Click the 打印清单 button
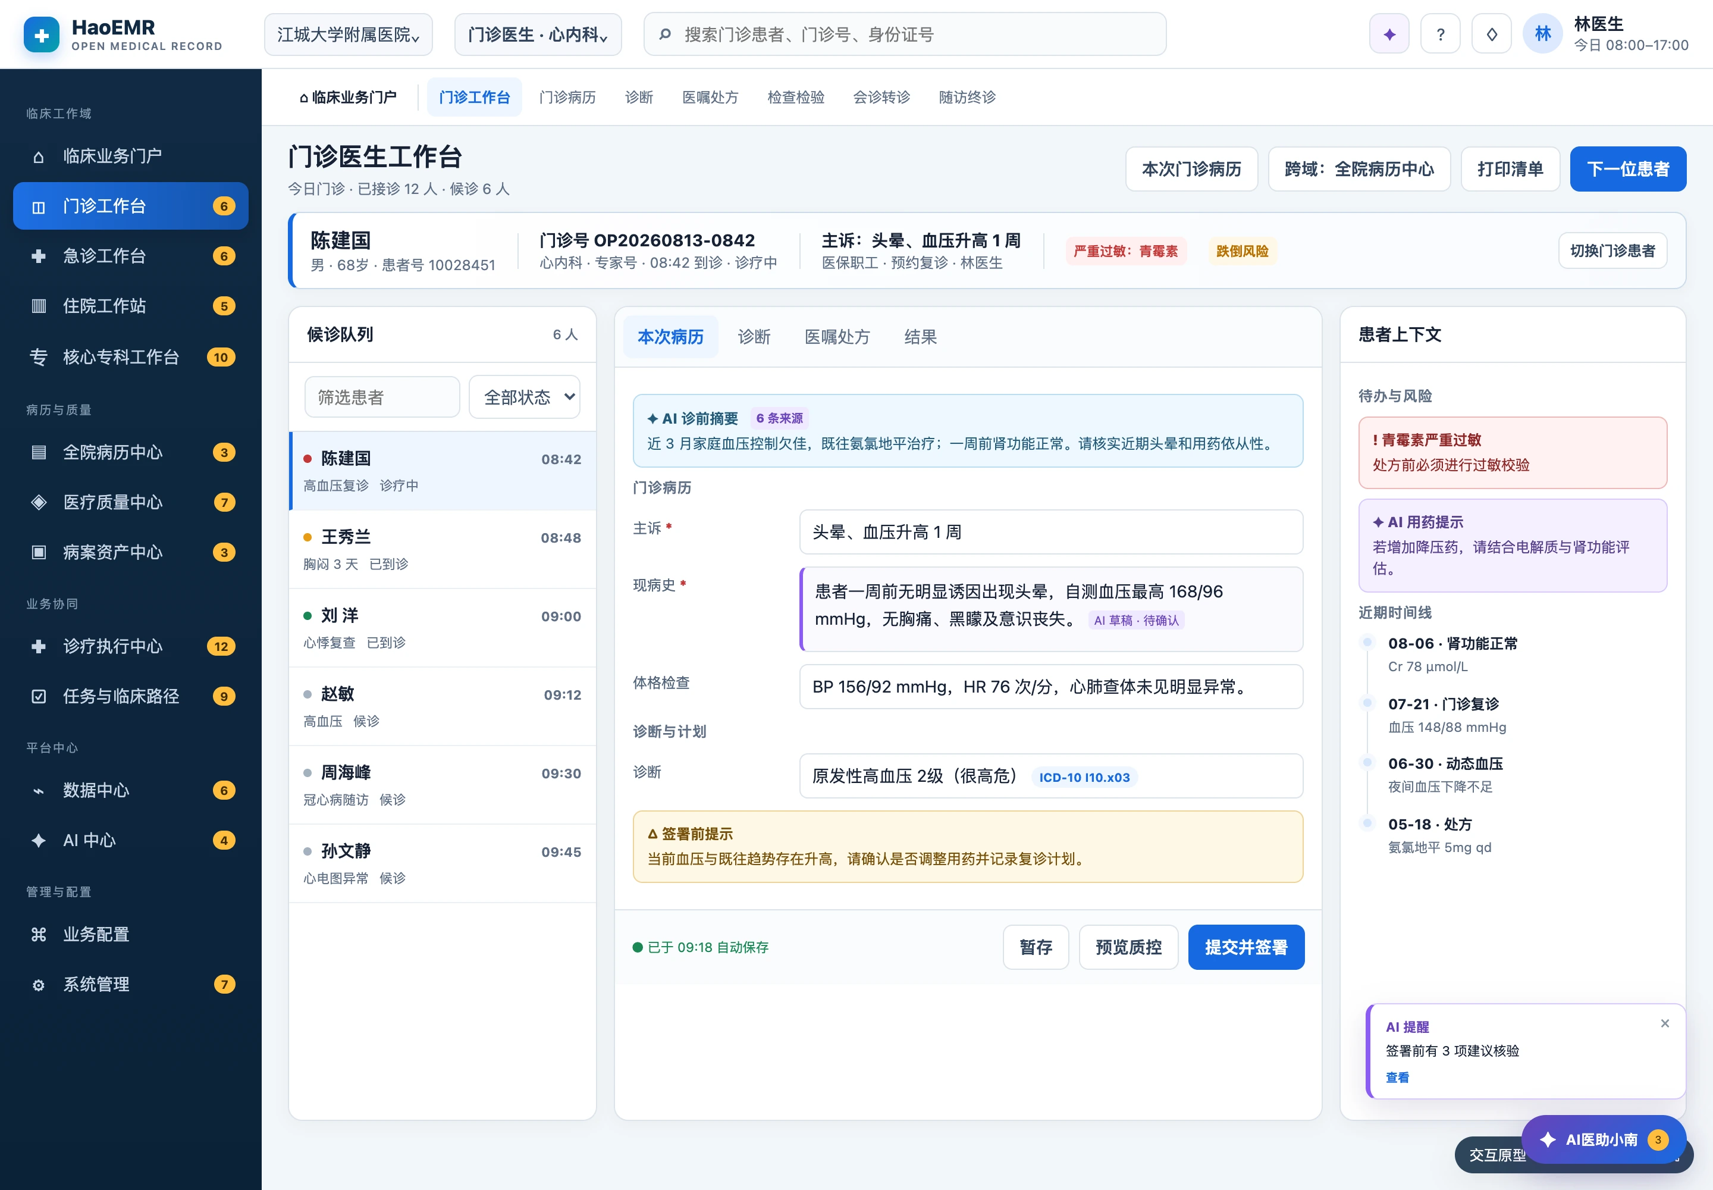Viewport: 1713px width, 1190px height. 1510,168
